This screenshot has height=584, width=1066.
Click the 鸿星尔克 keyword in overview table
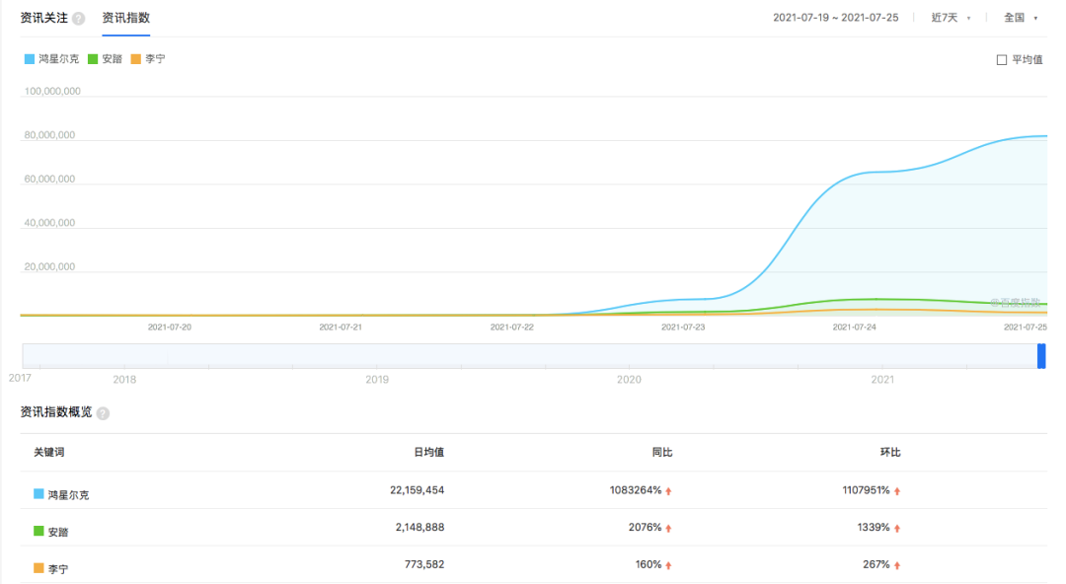68,494
